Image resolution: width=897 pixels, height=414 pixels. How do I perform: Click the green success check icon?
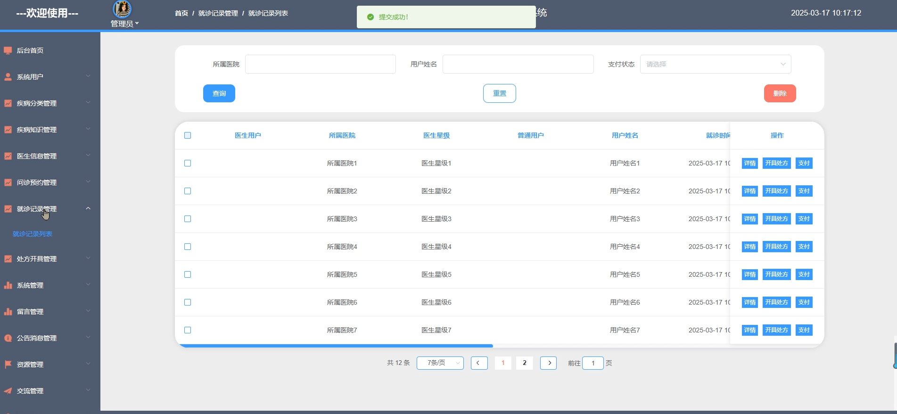tap(370, 17)
